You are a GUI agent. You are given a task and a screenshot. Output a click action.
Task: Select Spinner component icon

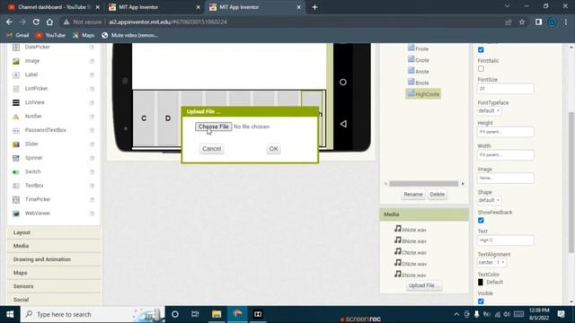coord(16,158)
